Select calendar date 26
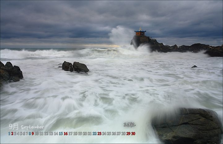The image size is (223, 144). (x=114, y=133)
